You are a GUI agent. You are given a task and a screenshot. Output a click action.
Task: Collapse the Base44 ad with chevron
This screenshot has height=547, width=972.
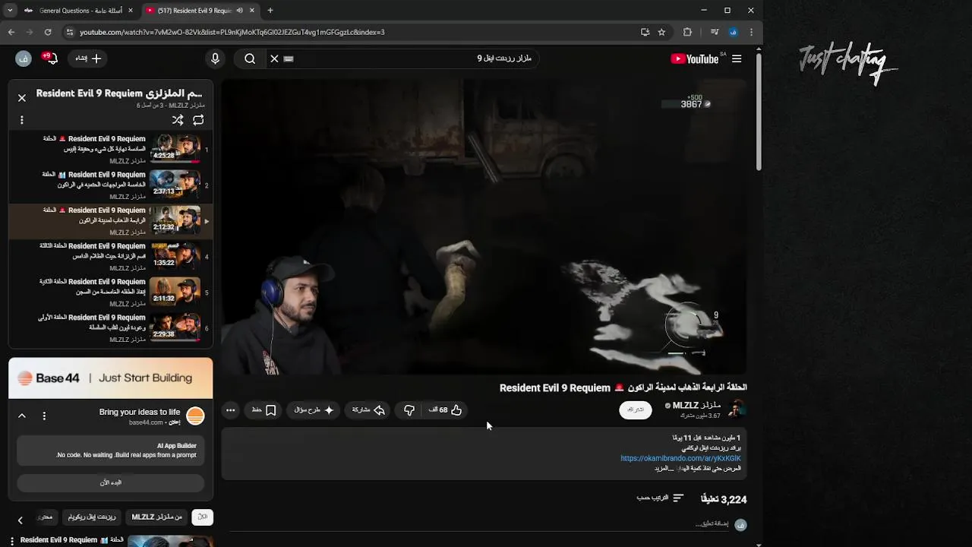coord(22,416)
